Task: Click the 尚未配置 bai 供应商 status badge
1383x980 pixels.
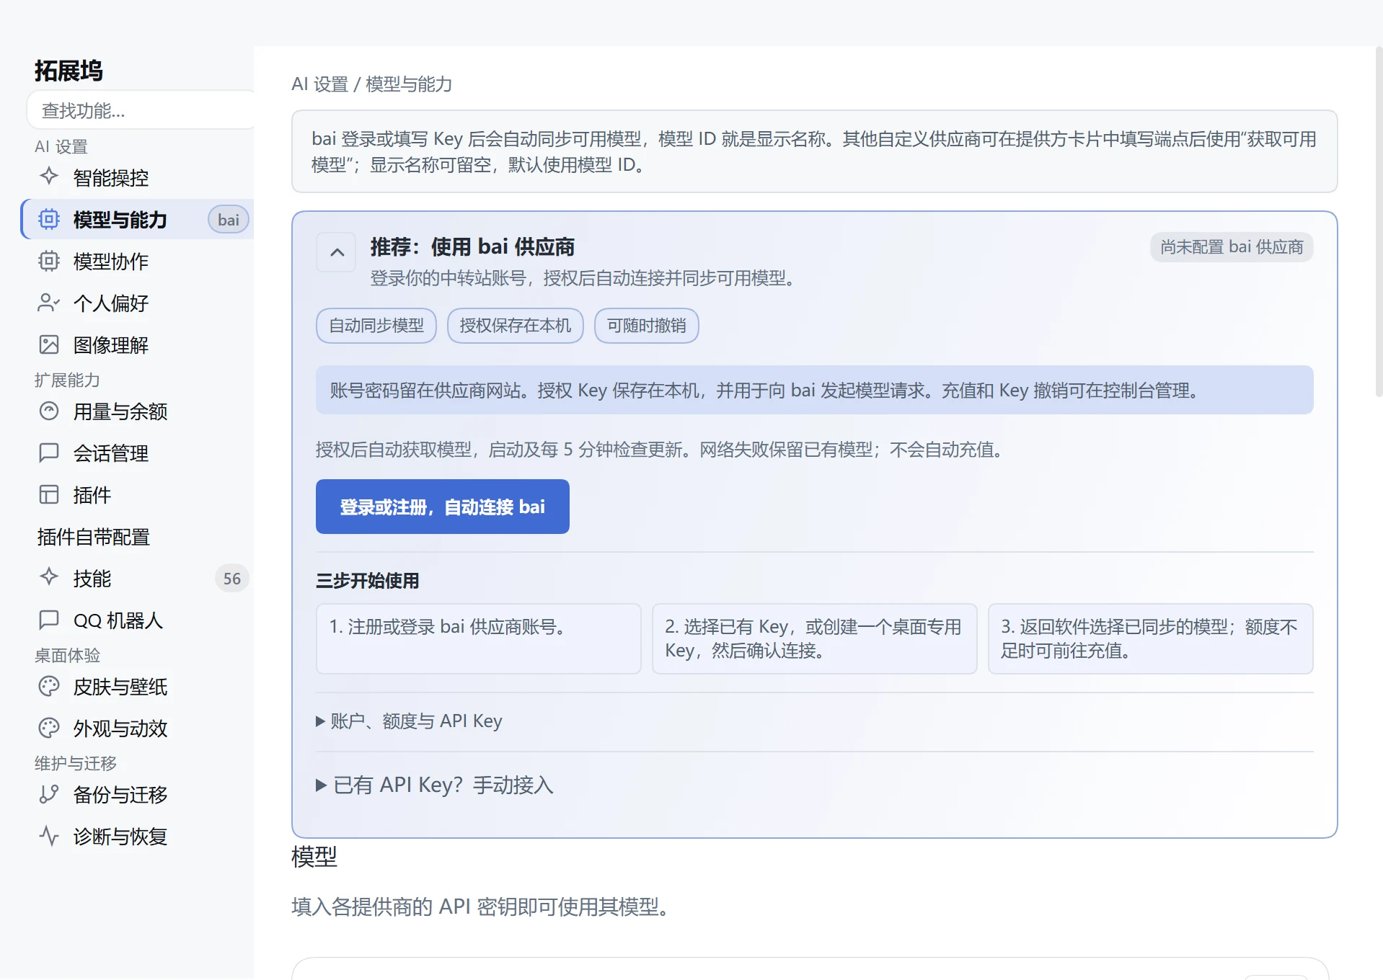Action: [1232, 247]
